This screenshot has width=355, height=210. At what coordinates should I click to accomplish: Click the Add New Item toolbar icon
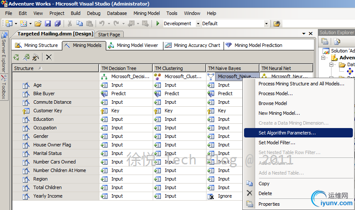[23, 23]
